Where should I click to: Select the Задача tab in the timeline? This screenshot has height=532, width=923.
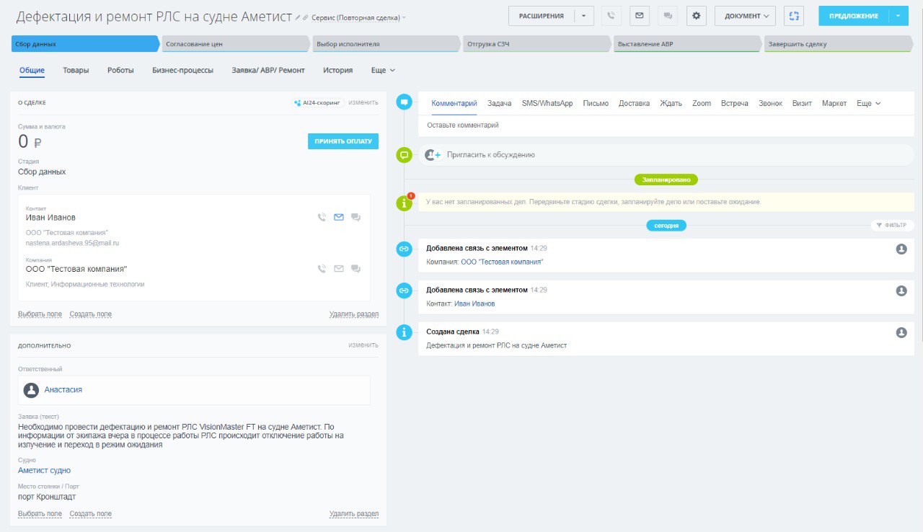[499, 103]
